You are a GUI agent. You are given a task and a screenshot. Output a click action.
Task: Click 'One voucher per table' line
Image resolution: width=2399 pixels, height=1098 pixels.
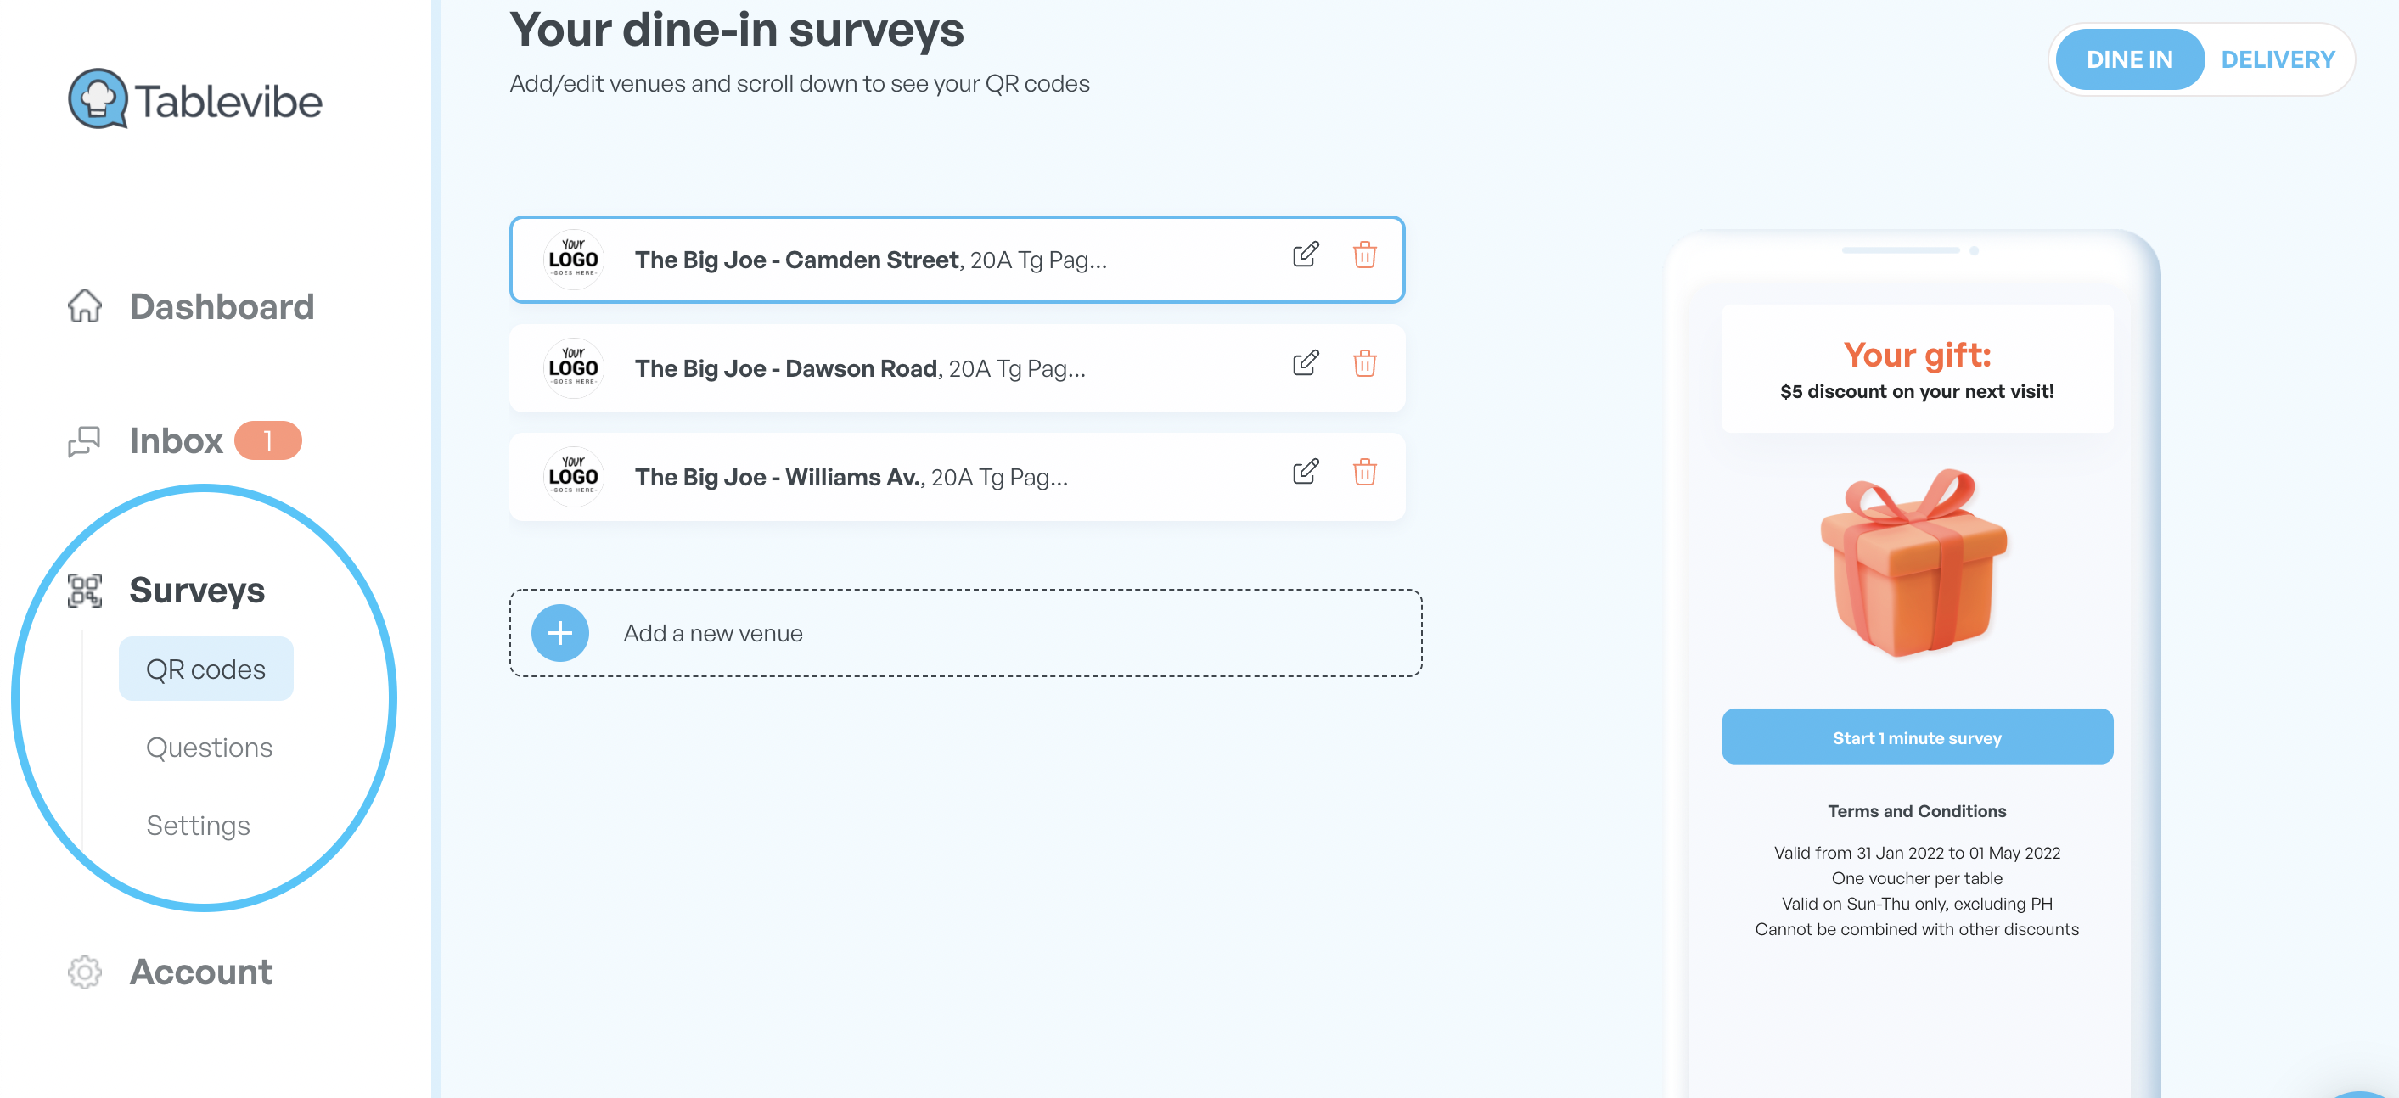tap(1917, 877)
